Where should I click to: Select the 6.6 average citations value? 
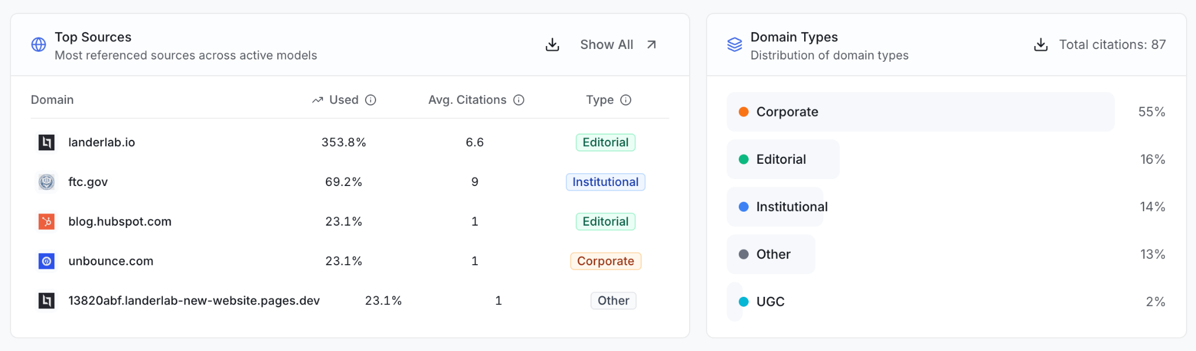[x=475, y=142]
